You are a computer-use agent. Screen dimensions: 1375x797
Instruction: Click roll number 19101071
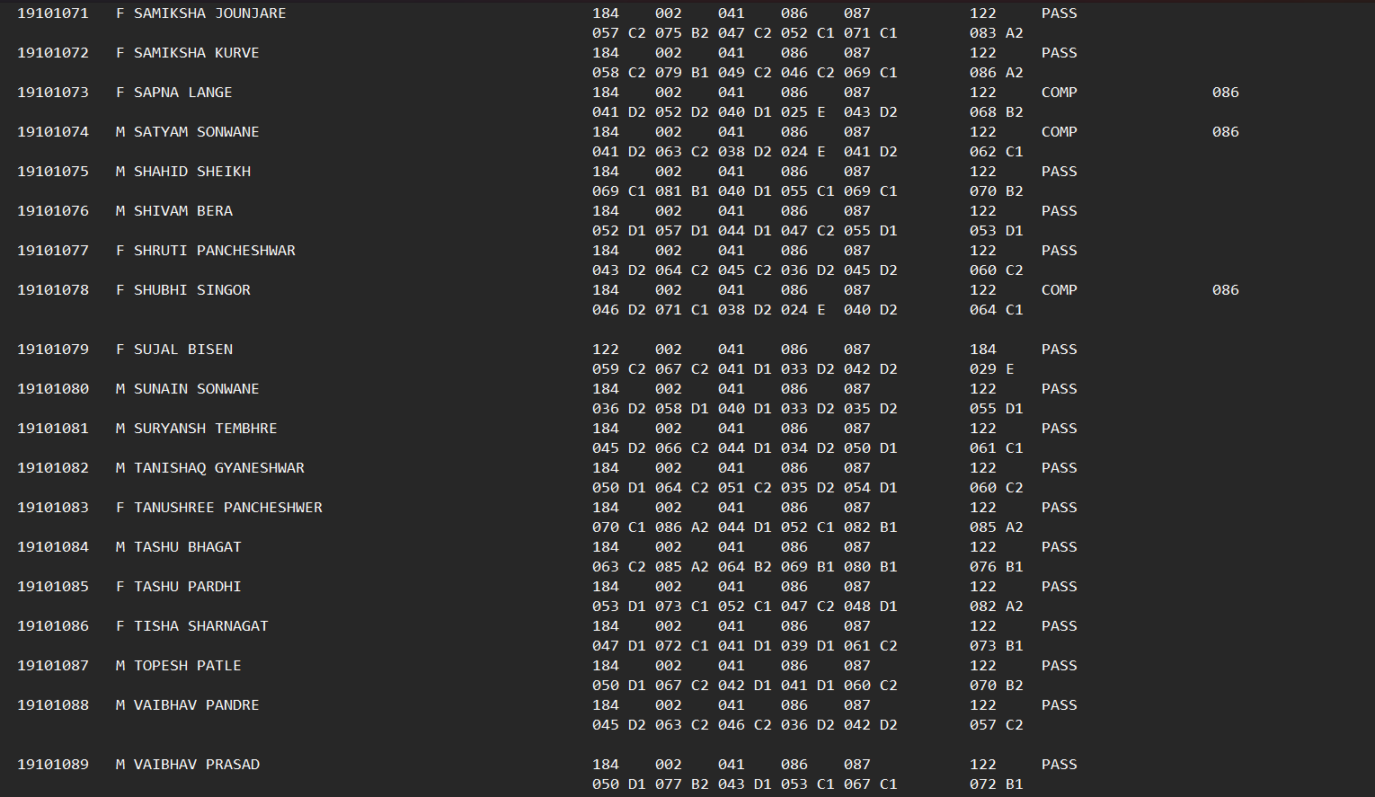[53, 13]
